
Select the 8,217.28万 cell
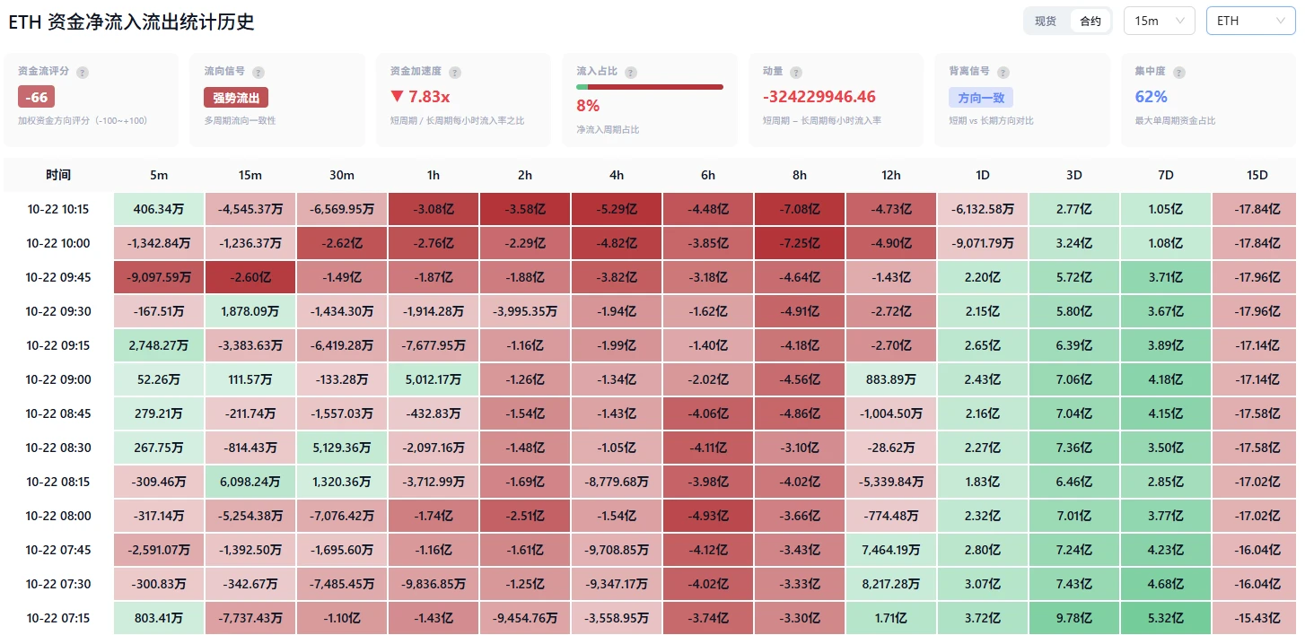pos(891,584)
